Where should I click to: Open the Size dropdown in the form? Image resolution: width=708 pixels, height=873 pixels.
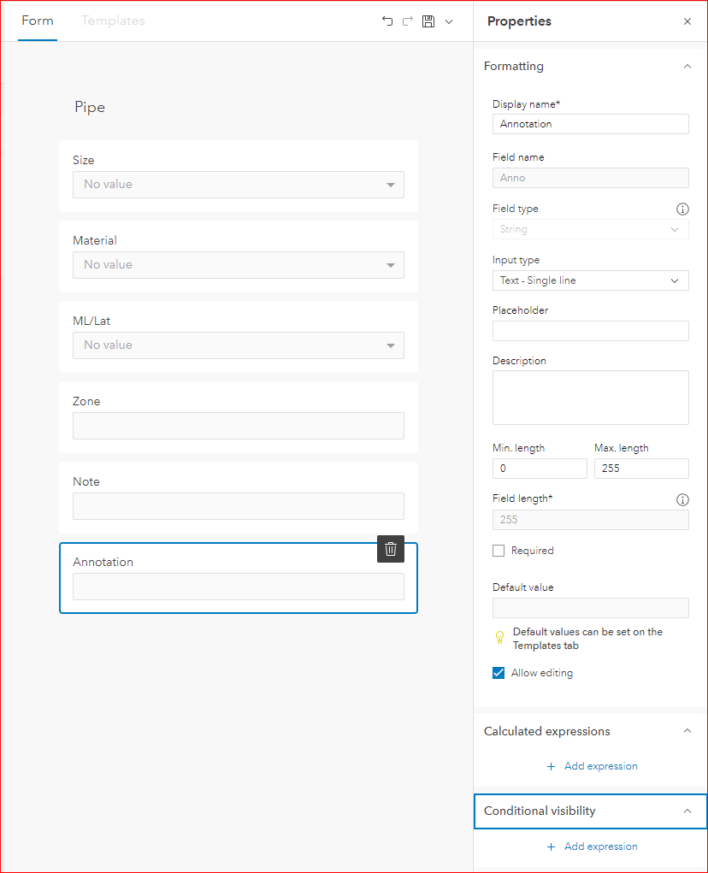pos(391,184)
